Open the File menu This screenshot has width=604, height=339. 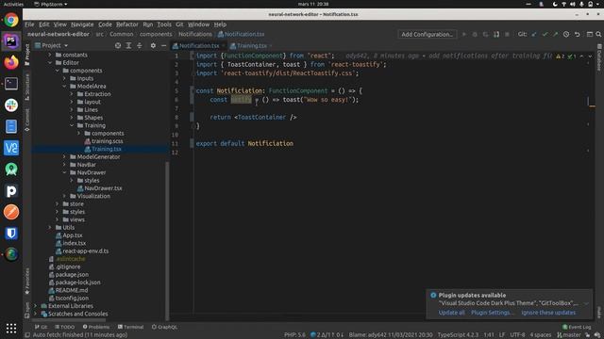29,24
